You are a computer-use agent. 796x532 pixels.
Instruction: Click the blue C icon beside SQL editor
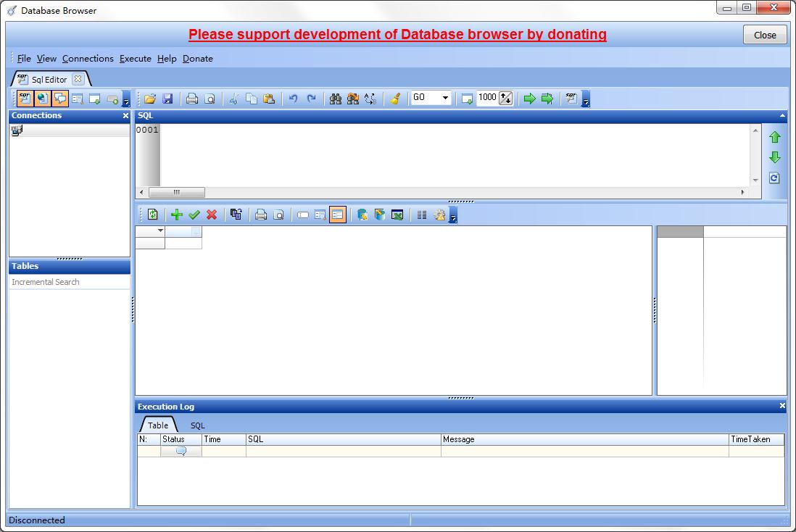point(774,178)
